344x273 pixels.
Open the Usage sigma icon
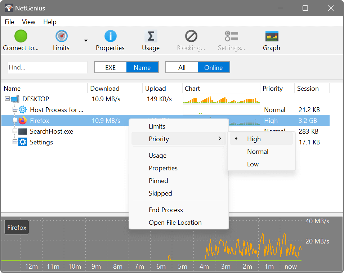click(151, 36)
